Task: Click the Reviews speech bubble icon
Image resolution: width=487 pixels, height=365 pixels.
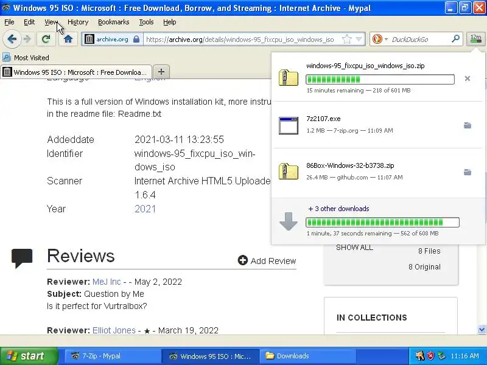Action: [22, 258]
